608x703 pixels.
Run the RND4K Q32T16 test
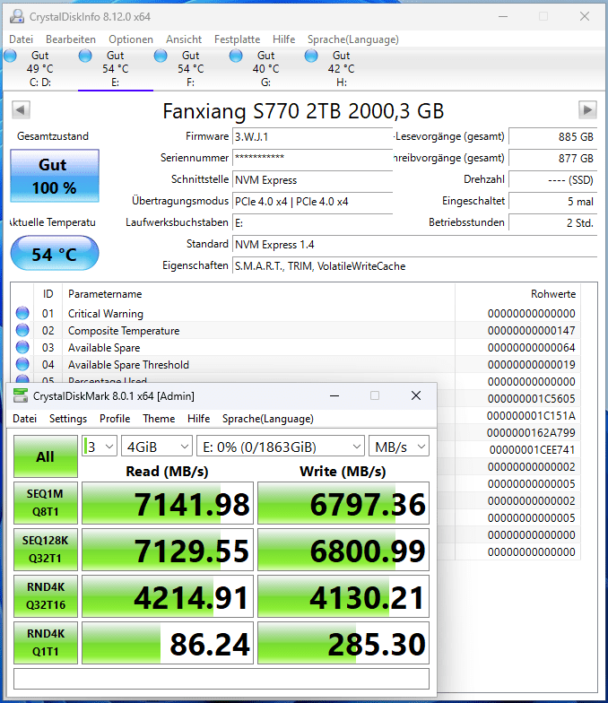point(45,596)
